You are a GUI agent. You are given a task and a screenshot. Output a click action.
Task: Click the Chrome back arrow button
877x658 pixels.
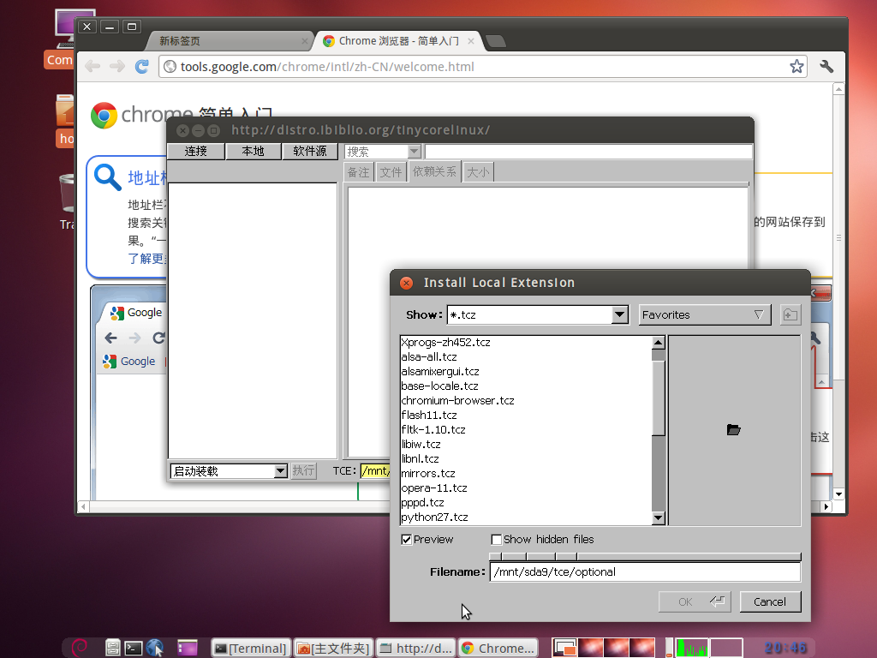[x=92, y=67]
